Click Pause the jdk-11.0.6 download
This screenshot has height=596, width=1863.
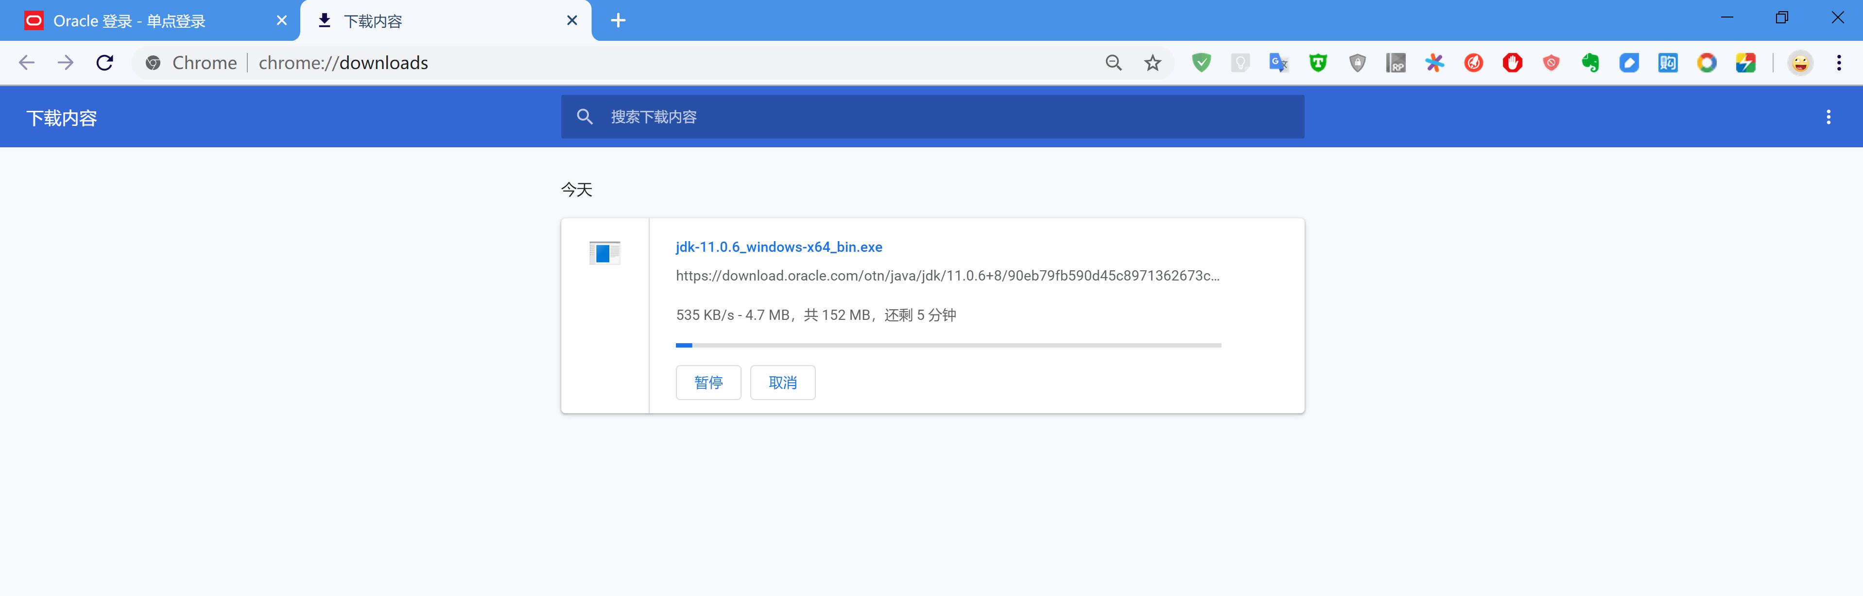click(x=707, y=382)
